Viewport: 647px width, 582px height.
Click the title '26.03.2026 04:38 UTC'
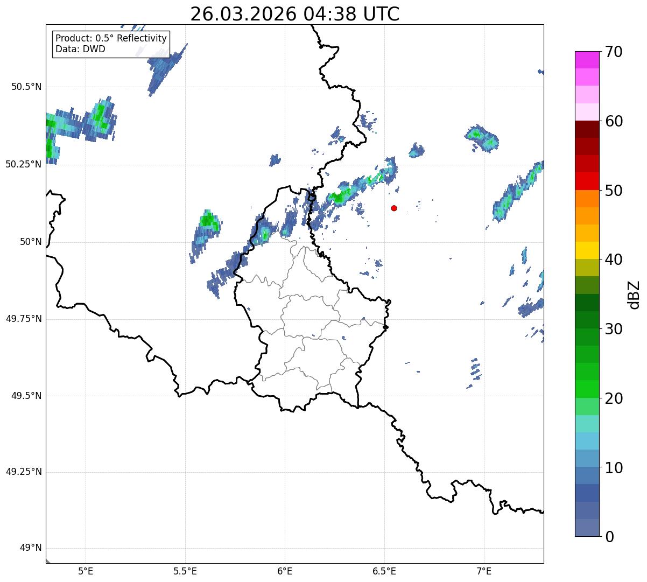click(x=295, y=13)
